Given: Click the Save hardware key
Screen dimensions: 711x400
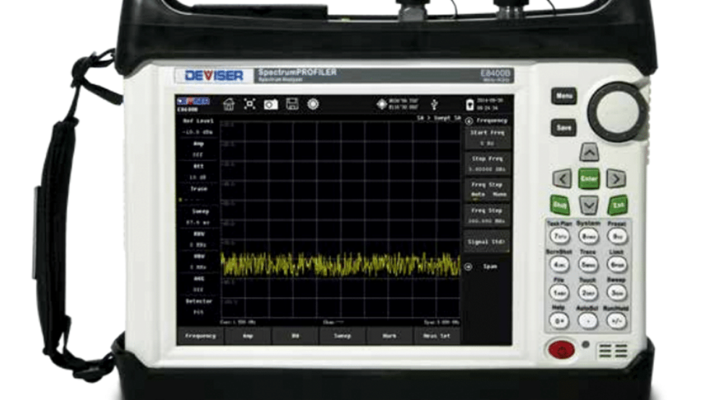Looking at the screenshot, I should click(x=563, y=128).
